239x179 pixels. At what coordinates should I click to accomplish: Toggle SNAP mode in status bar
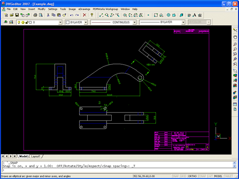175,176
